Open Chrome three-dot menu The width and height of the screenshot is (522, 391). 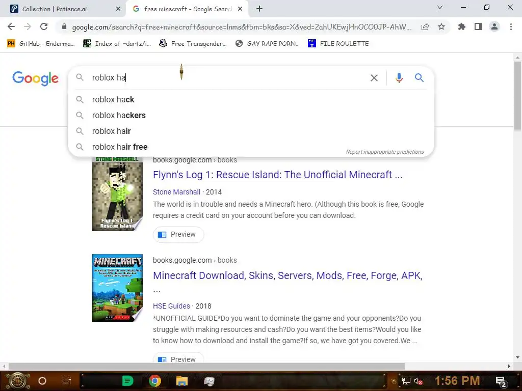coord(511,26)
